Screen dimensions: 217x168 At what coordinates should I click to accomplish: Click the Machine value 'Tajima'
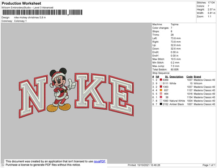pyautogui.click(x=174, y=24)
